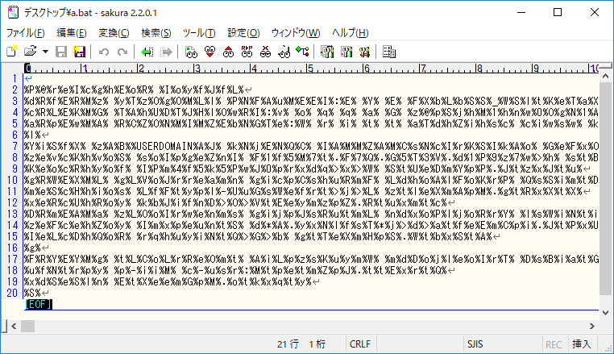Undo the last edit
The width and height of the screenshot is (614, 354).
pos(104,52)
